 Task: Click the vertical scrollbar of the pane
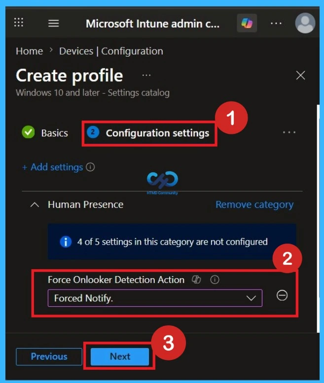[318, 219]
